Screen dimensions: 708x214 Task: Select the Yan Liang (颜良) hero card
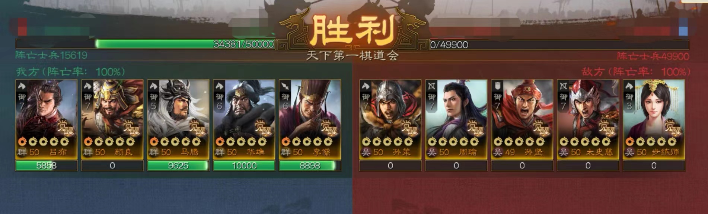click(x=112, y=119)
